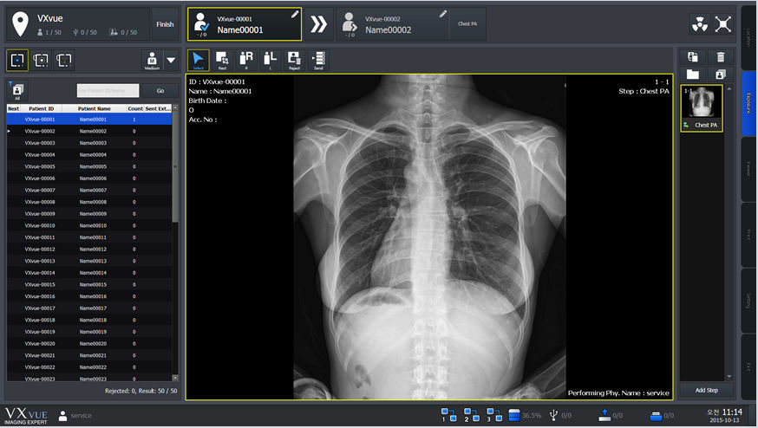
Task: Click the Finish button
Action: tap(165, 24)
